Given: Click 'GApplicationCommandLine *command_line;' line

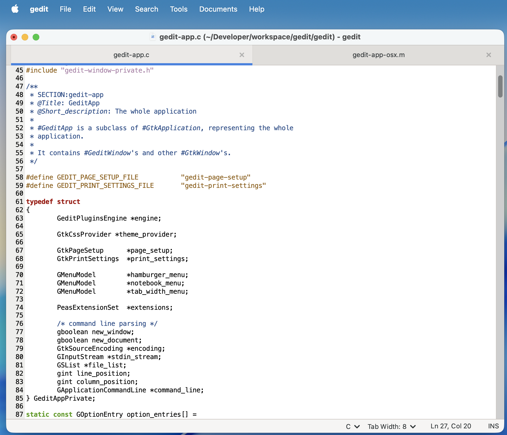Looking at the screenshot, I should pos(130,390).
